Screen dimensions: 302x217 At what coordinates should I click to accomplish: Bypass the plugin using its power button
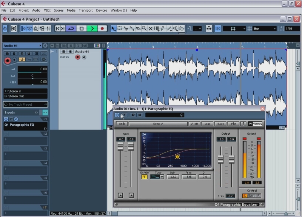pos(117,115)
